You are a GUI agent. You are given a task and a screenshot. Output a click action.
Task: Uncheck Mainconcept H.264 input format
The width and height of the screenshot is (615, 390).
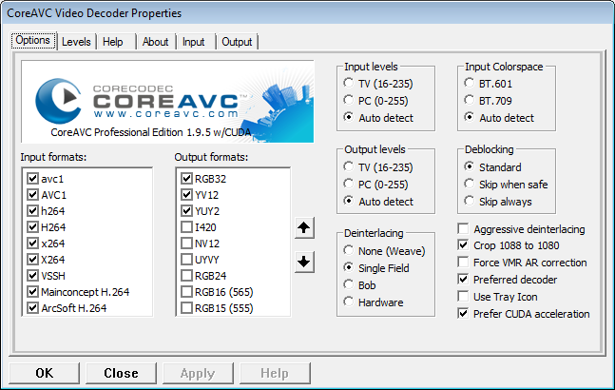pyautogui.click(x=32, y=292)
